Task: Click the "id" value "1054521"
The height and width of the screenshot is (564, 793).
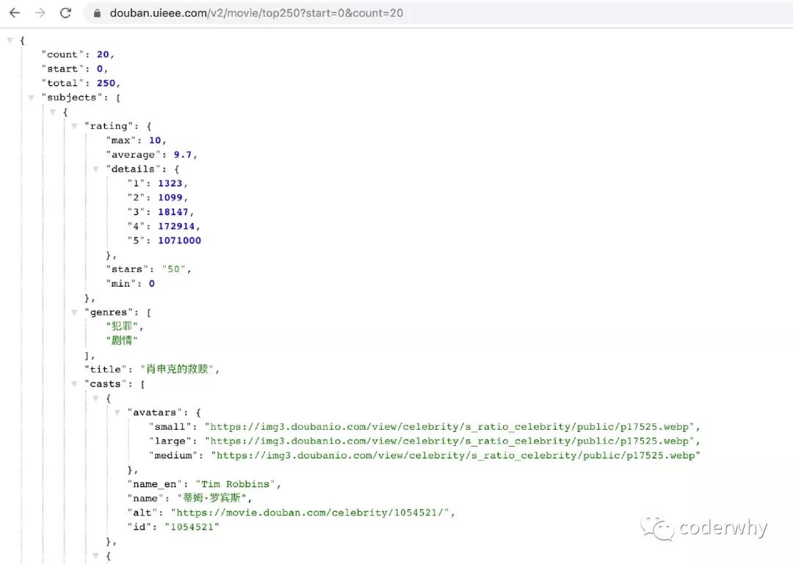Action: 192,527
